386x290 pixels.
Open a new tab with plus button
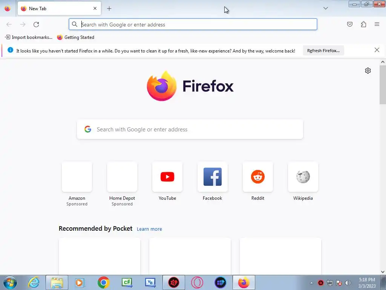pyautogui.click(x=109, y=9)
